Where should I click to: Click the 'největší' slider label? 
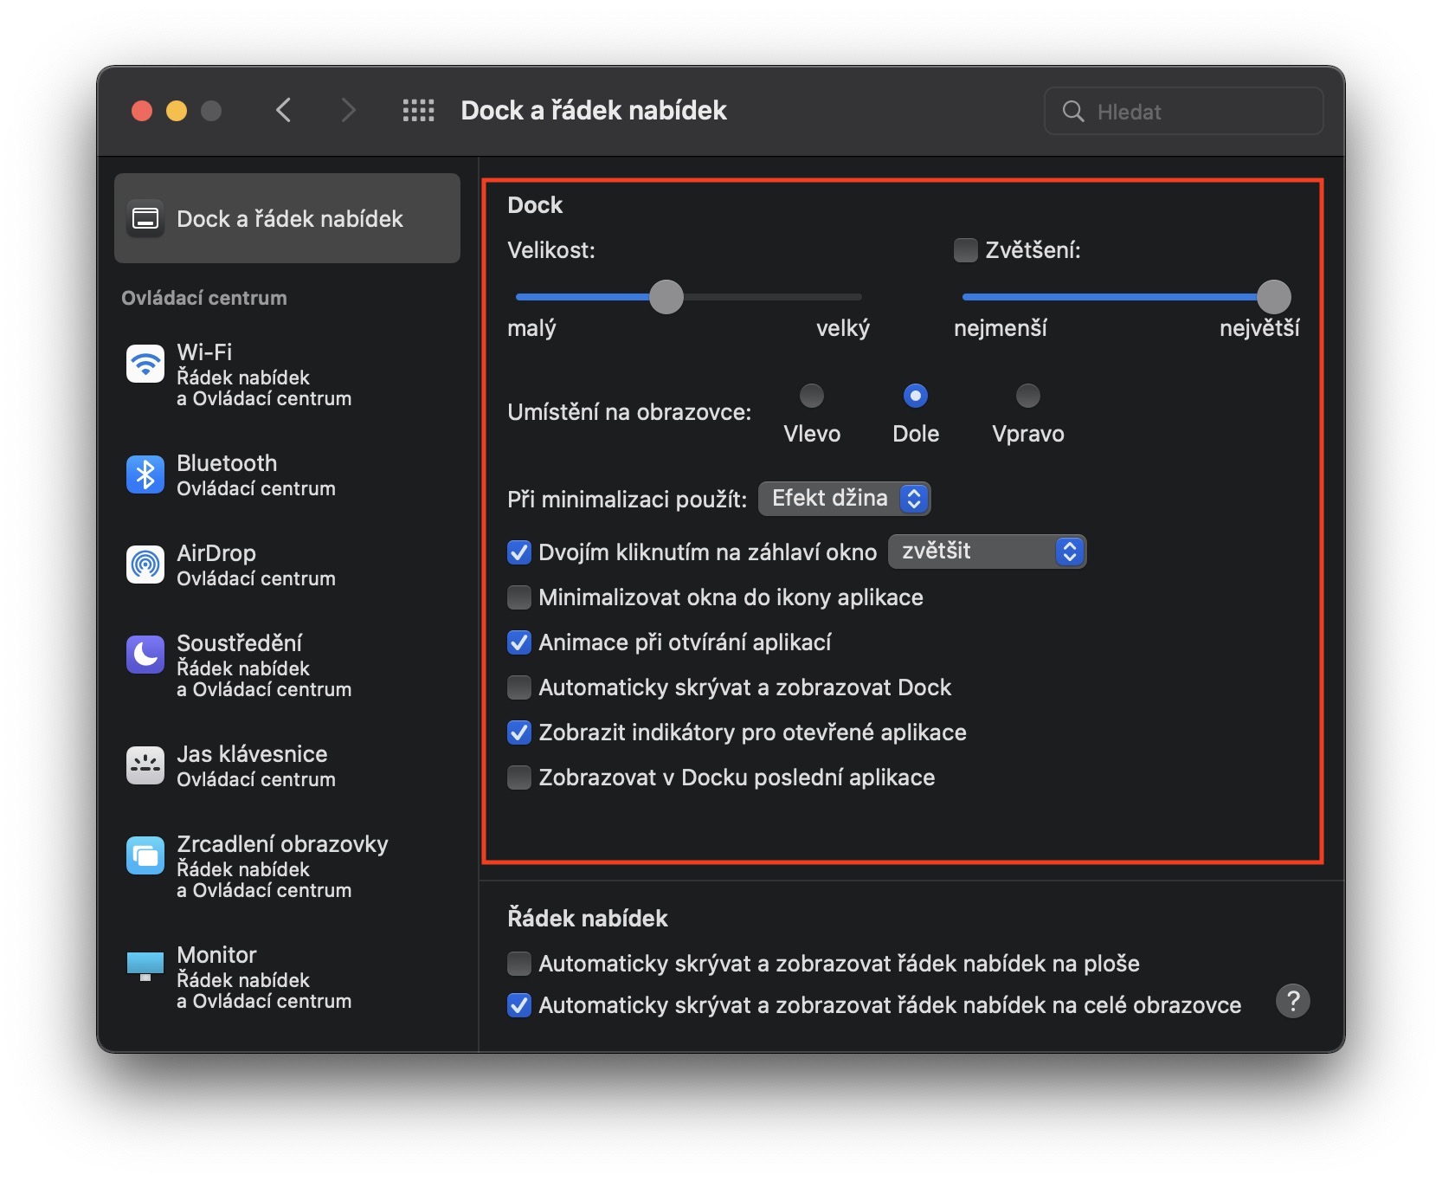(x=1259, y=328)
